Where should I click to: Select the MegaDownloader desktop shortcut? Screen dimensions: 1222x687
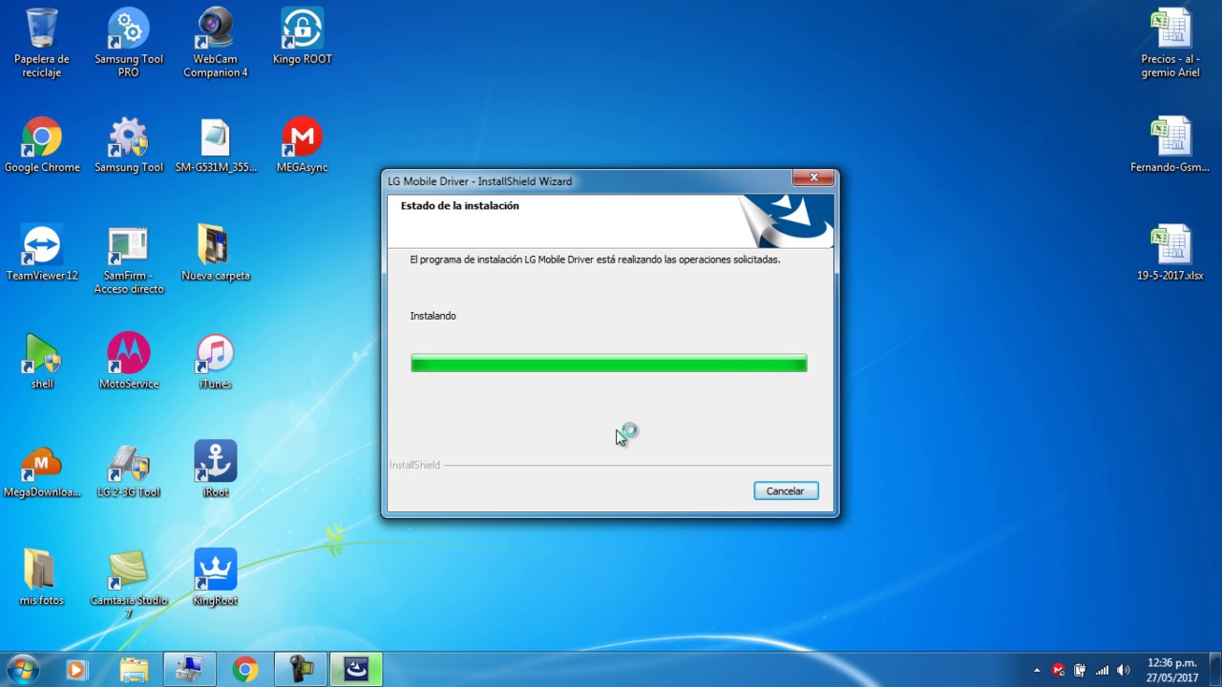pyautogui.click(x=42, y=470)
